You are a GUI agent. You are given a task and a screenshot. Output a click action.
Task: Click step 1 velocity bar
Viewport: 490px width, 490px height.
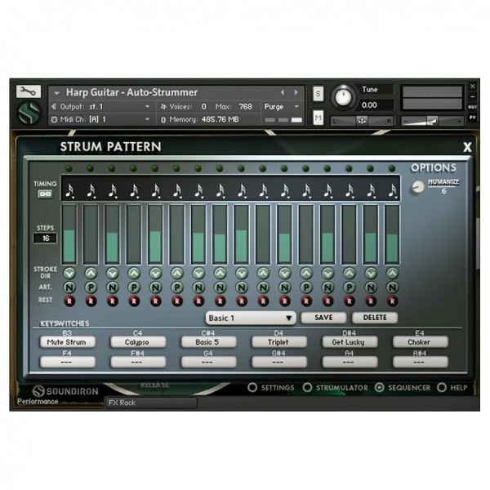pos(69,234)
